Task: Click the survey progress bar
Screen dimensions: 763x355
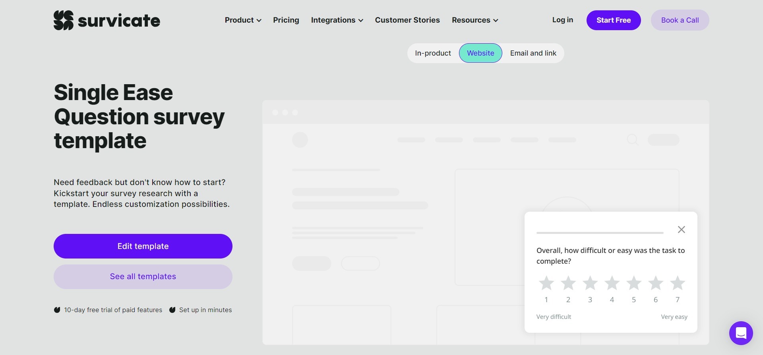Action: (x=600, y=233)
